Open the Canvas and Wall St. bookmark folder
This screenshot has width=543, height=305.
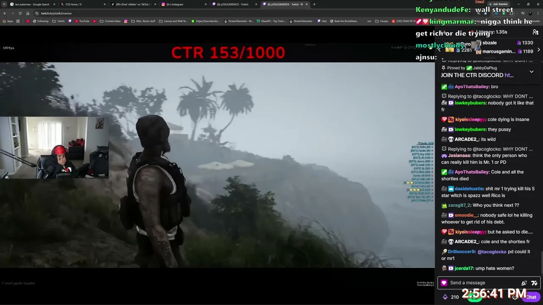point(173,21)
